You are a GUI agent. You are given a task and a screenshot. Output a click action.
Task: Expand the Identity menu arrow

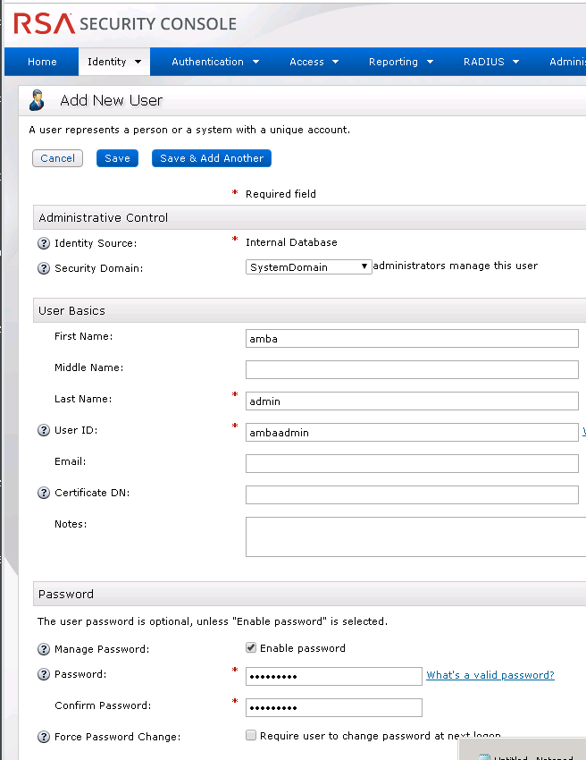tap(138, 62)
